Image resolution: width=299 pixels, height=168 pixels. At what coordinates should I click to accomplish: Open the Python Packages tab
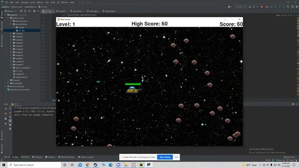[66, 157]
